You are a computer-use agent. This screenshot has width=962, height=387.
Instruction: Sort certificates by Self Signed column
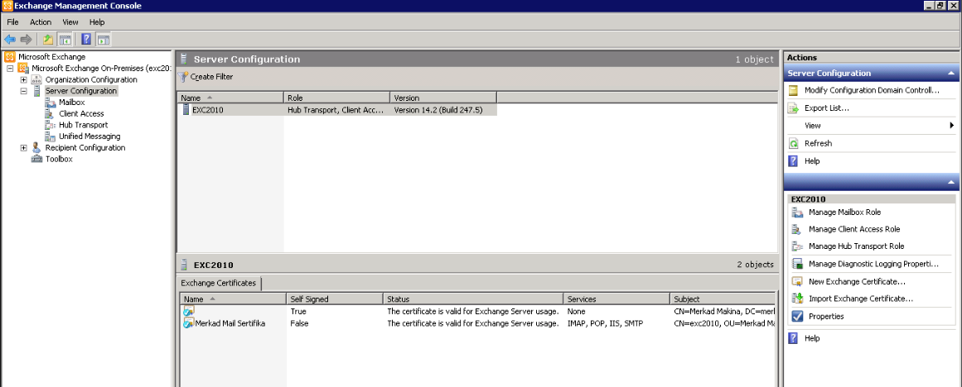[335, 299]
